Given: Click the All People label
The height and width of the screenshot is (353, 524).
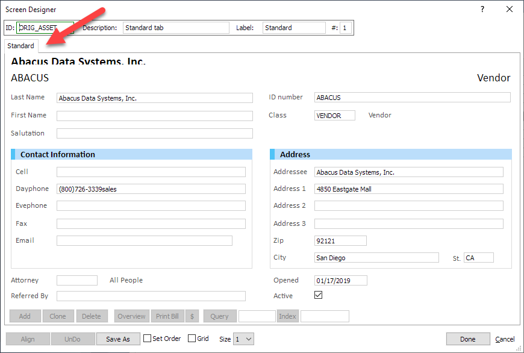Looking at the screenshot, I should point(126,280).
